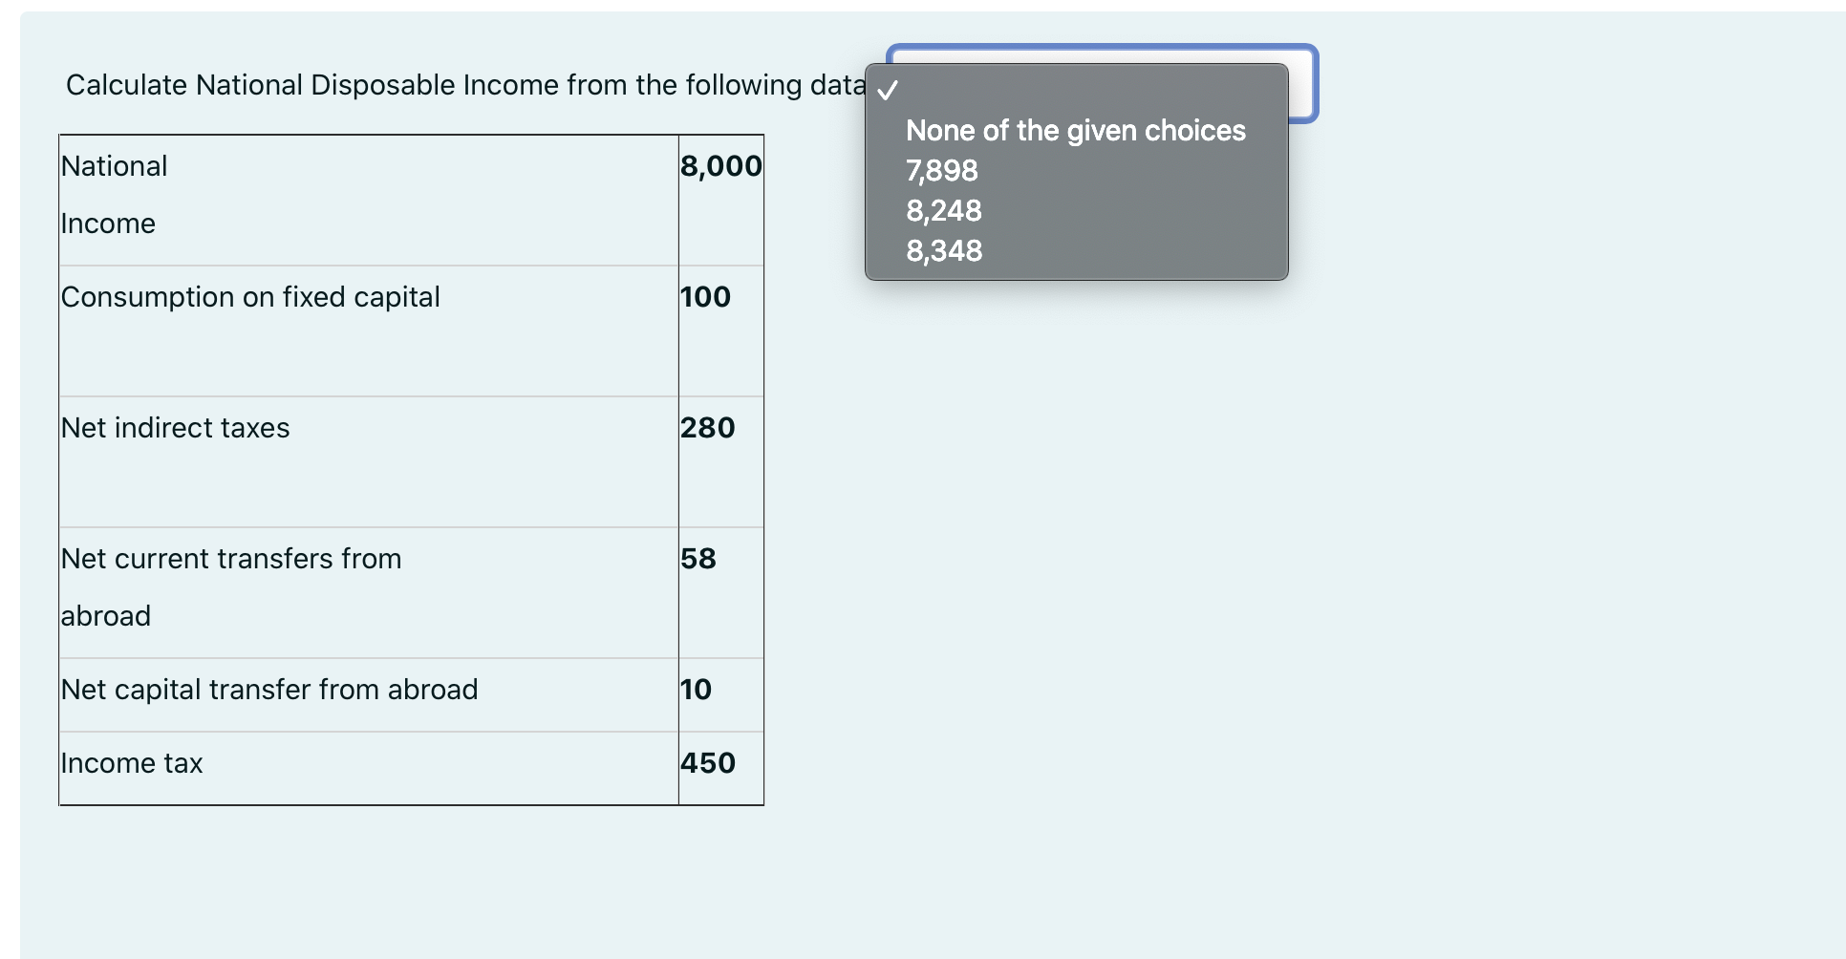Click the value 100 in the table

[x=704, y=296]
